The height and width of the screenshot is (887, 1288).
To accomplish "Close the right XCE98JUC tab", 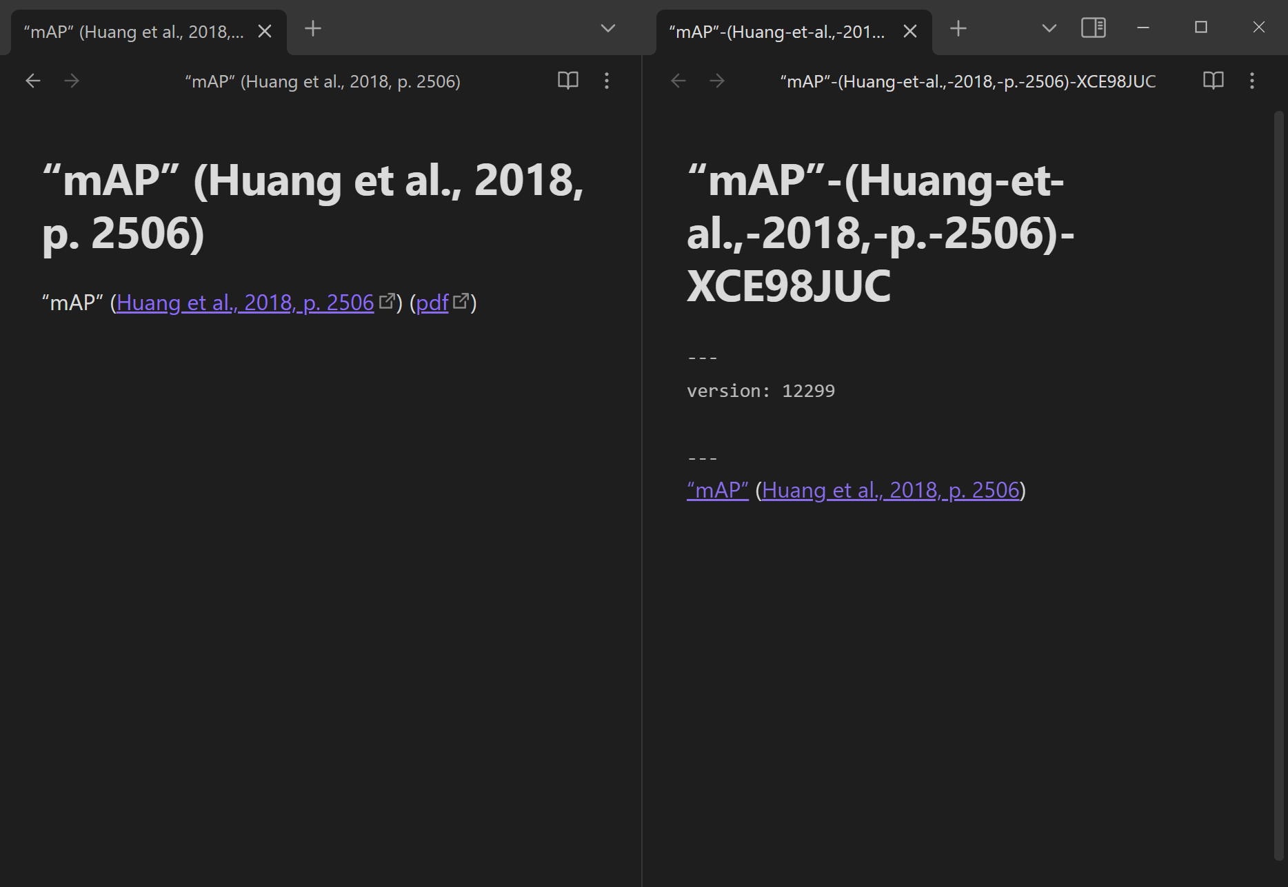I will tap(910, 31).
